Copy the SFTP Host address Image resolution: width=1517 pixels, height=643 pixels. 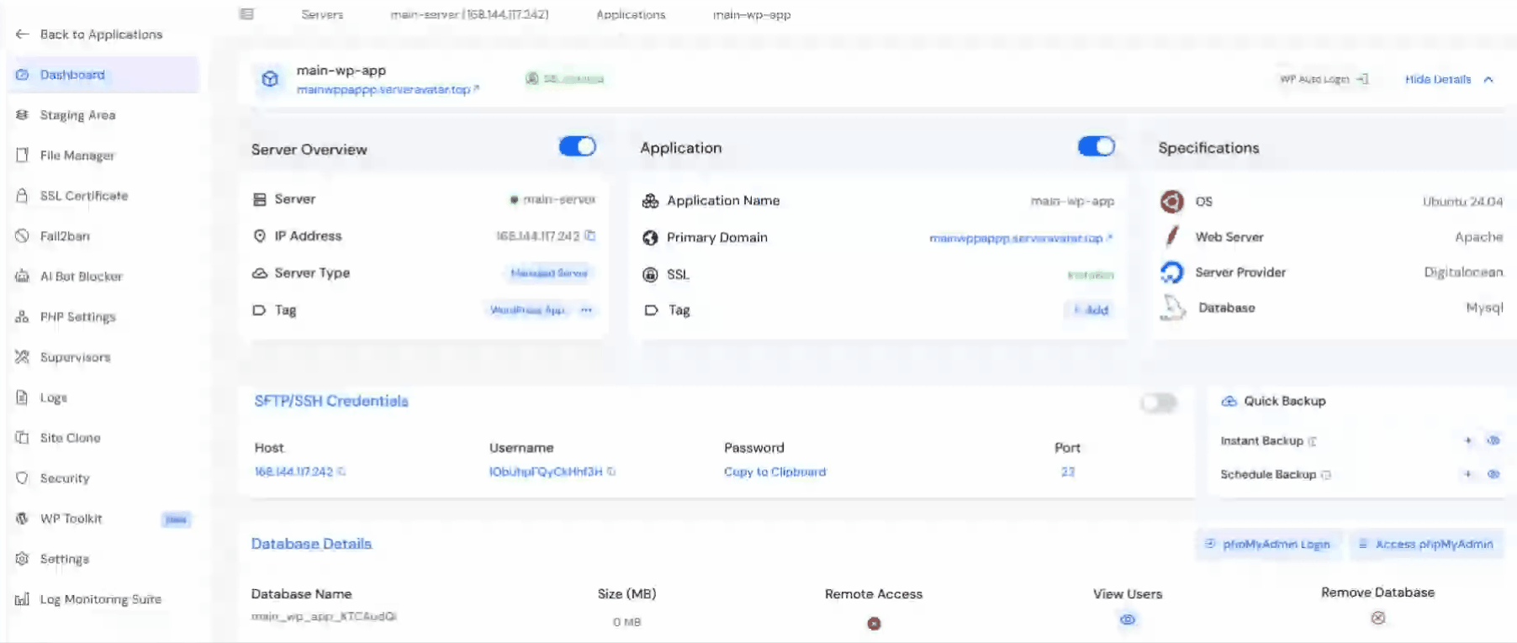[x=341, y=472]
